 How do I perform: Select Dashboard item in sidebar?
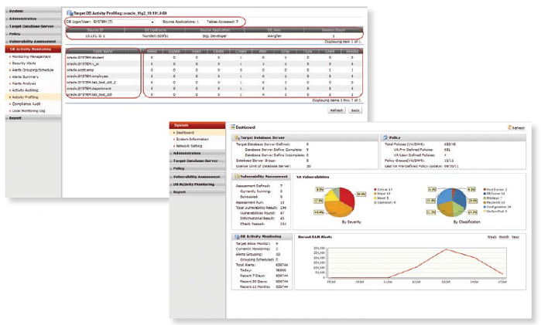197,133
